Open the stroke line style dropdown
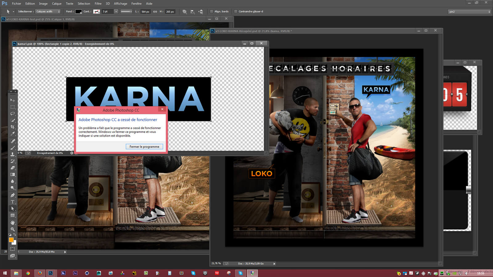 coord(126,11)
